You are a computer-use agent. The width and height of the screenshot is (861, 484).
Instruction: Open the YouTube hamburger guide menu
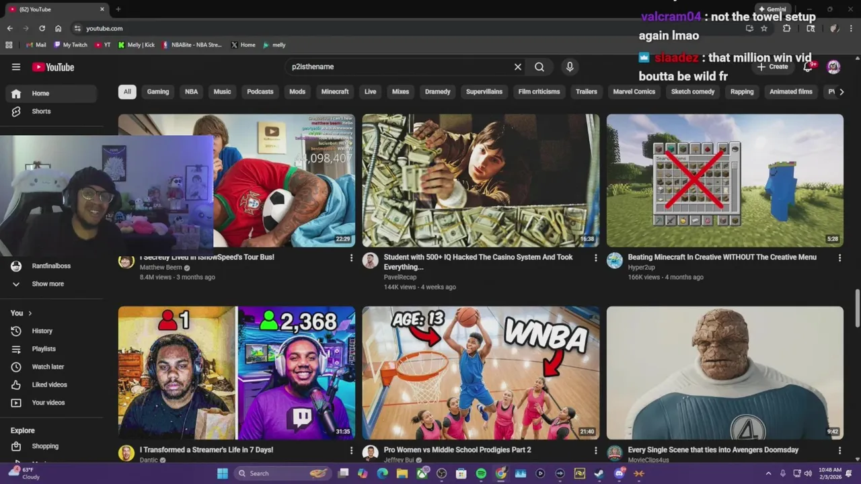click(x=16, y=67)
